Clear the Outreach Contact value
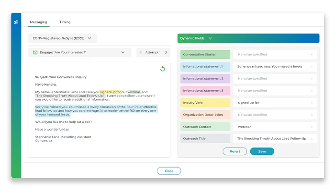 pos(312,127)
